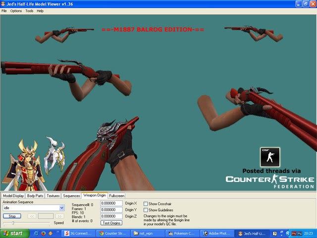Click the 'Frames: 1' info text

79,209
